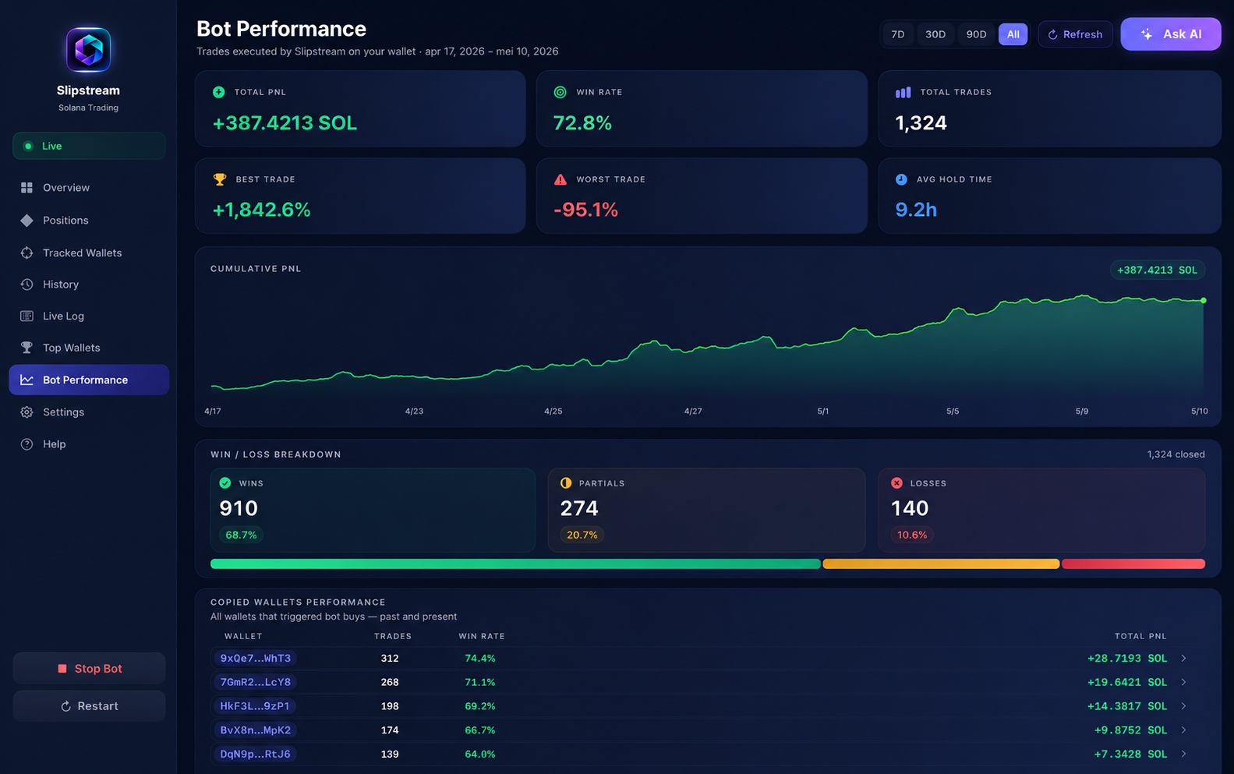The height and width of the screenshot is (774, 1234).
Task: Open wallet address BvX8n...MpK2
Action: pyautogui.click(x=255, y=730)
